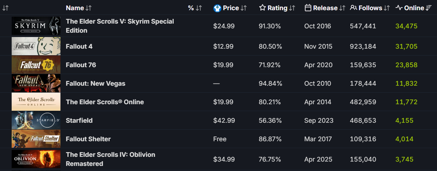The height and width of the screenshot is (171, 437).
Task: Sort games by Release header
Action: (325, 8)
